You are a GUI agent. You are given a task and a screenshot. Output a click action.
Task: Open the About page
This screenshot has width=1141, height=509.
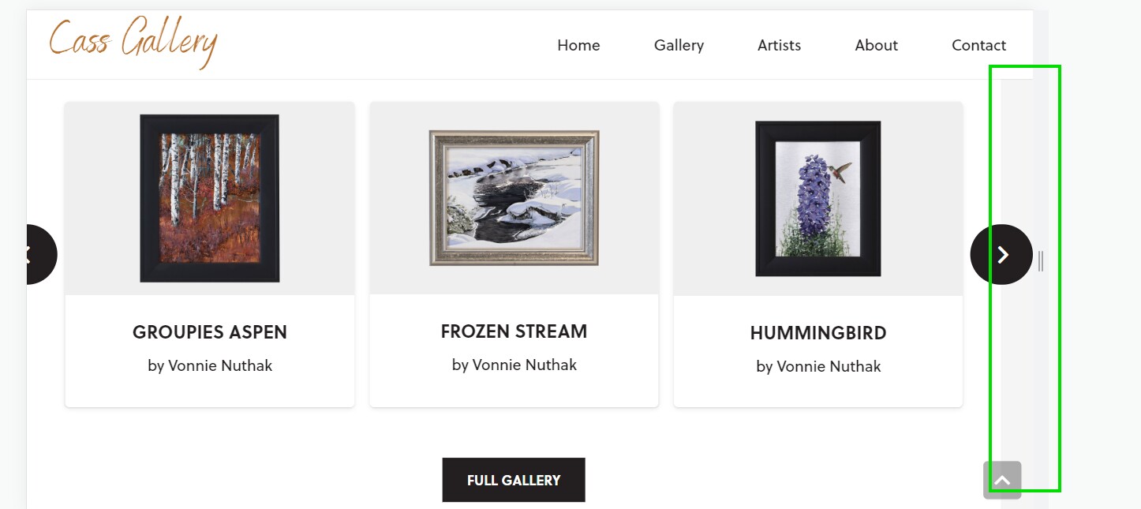876,45
